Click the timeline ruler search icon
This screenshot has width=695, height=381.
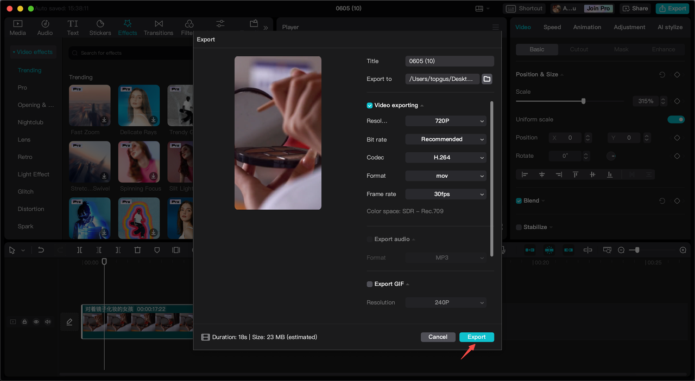pos(607,250)
